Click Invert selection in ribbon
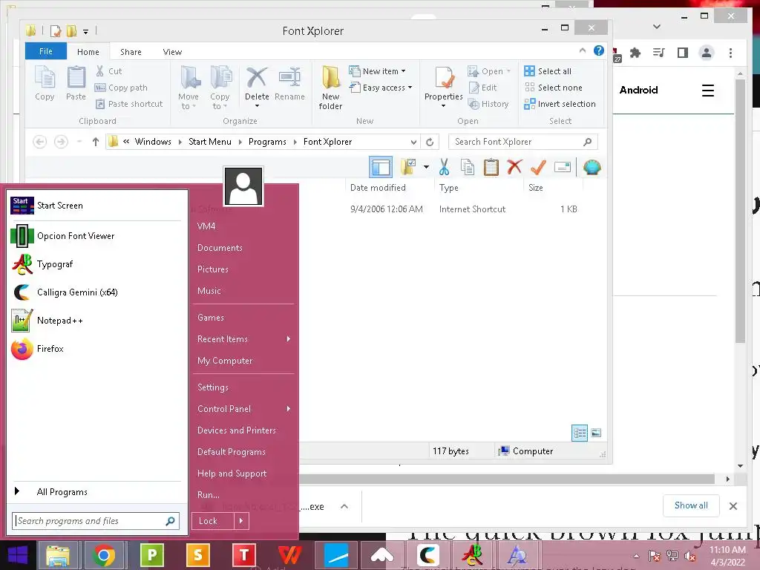This screenshot has width=760, height=570. coord(560,104)
